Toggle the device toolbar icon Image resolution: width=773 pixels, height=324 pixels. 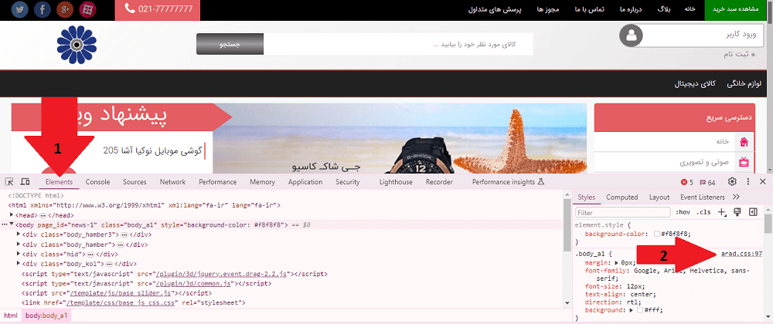click(x=26, y=182)
